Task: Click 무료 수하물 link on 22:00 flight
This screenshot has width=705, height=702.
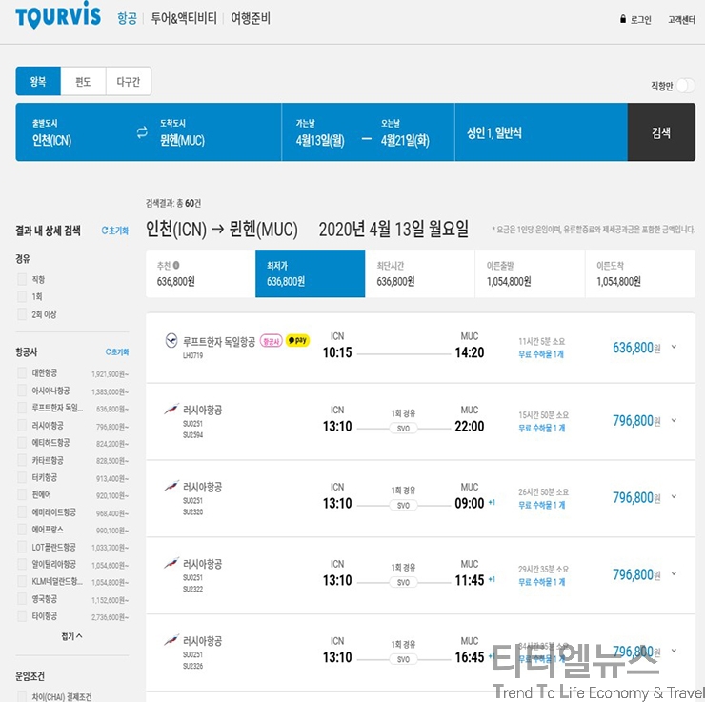Action: coord(541,428)
